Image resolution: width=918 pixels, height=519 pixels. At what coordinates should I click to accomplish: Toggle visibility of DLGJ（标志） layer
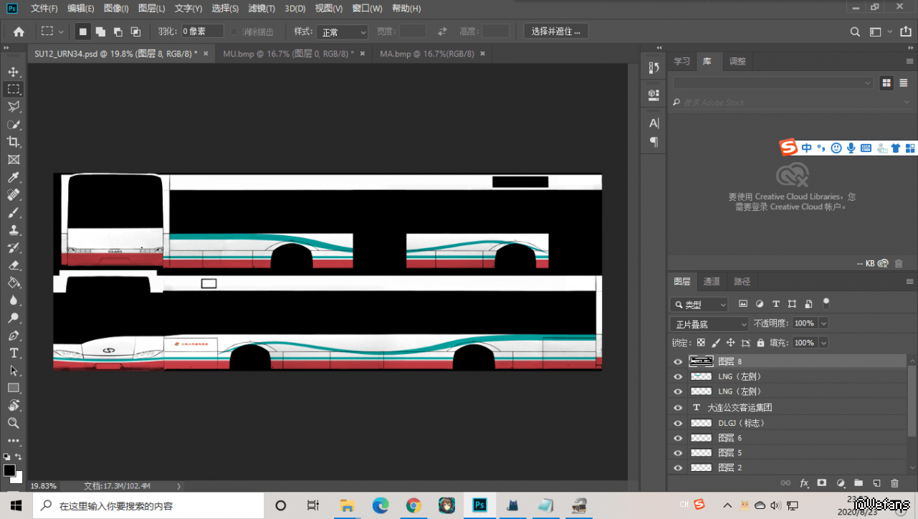(x=678, y=423)
